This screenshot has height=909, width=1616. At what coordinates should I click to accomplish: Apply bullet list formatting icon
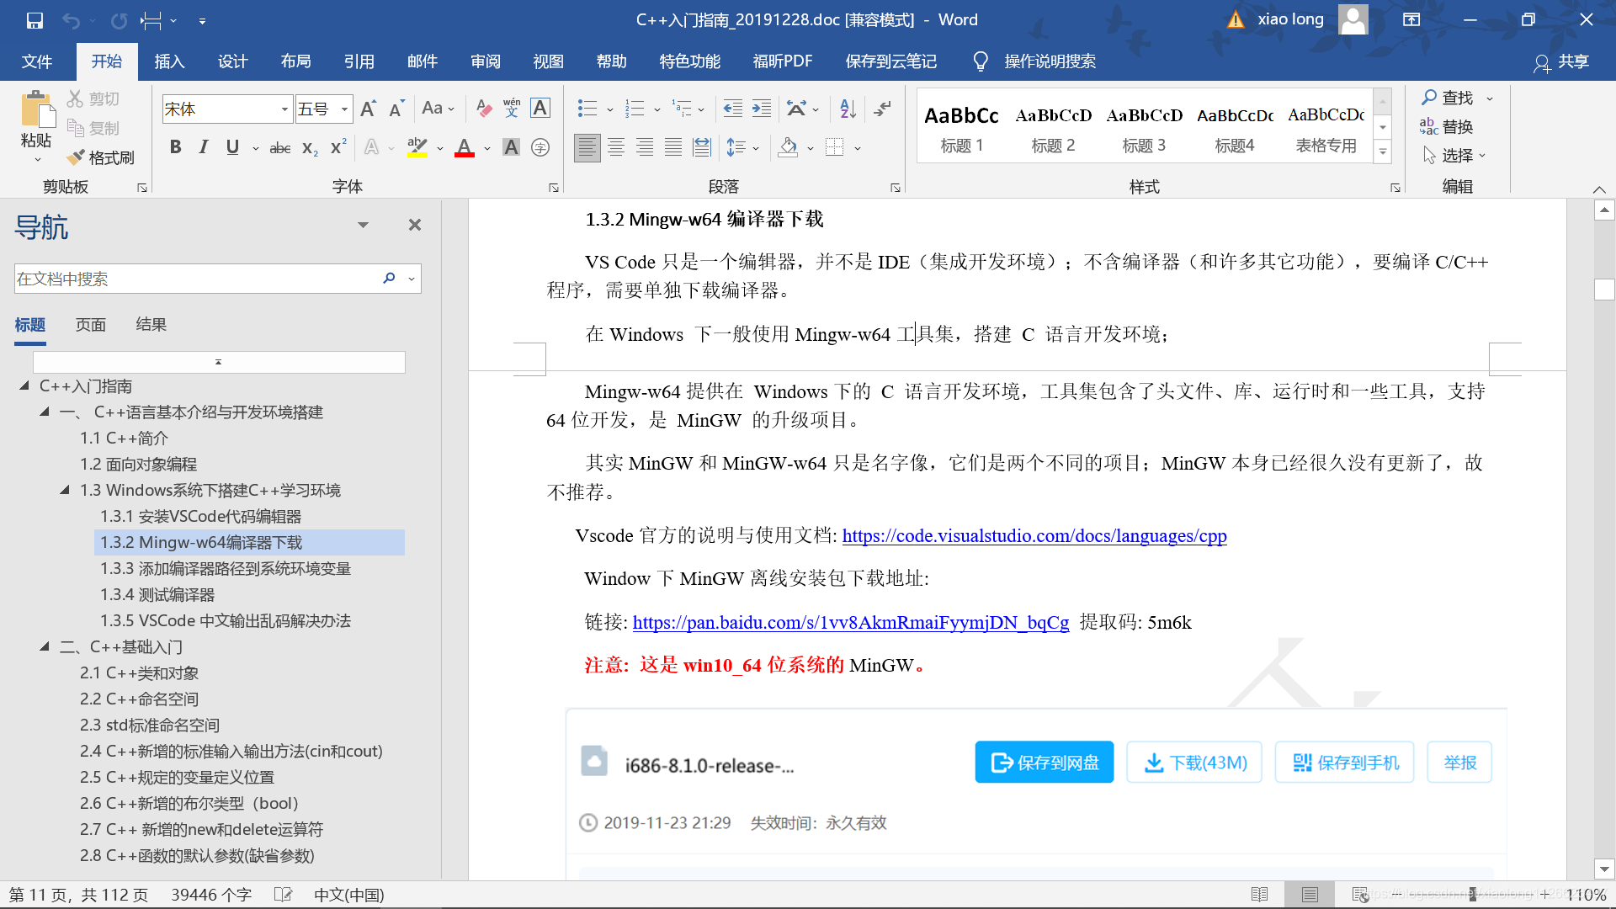(x=587, y=109)
